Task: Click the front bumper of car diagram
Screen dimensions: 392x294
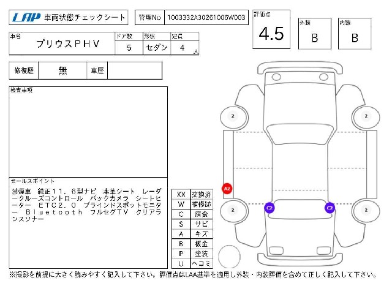Action: pyautogui.click(x=300, y=67)
